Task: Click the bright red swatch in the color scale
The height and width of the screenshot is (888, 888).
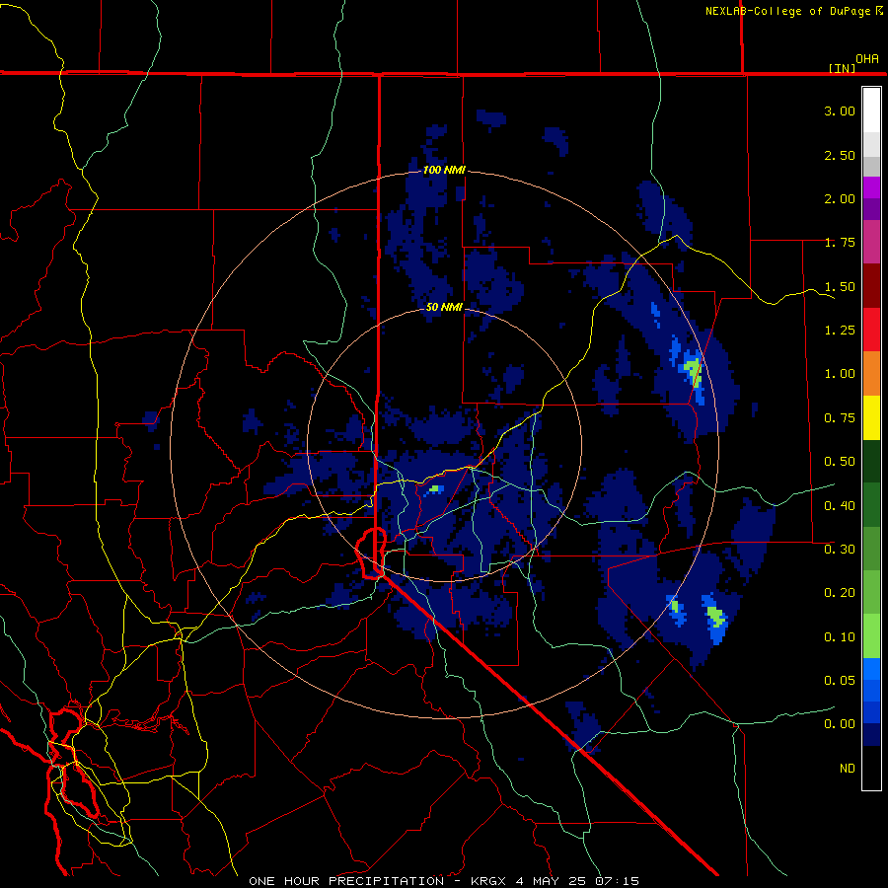Action: [871, 330]
